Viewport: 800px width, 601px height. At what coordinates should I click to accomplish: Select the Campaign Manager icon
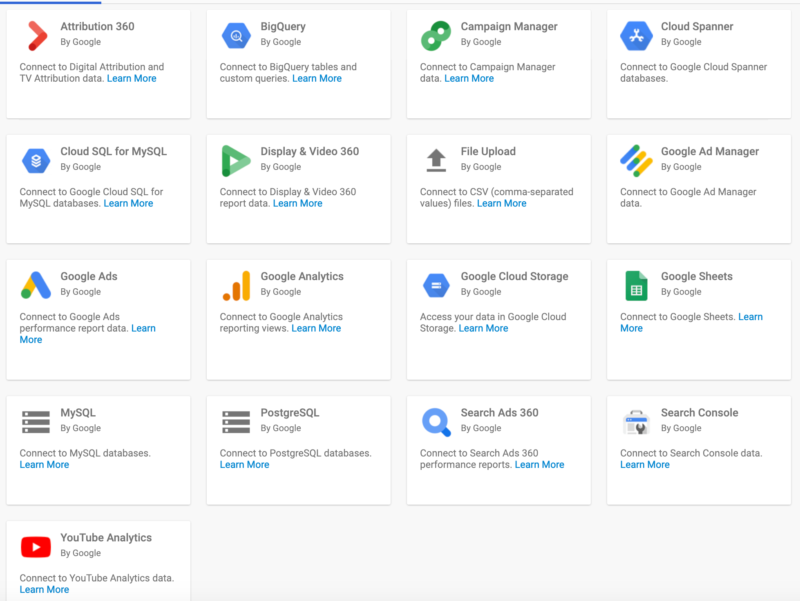[x=436, y=36]
